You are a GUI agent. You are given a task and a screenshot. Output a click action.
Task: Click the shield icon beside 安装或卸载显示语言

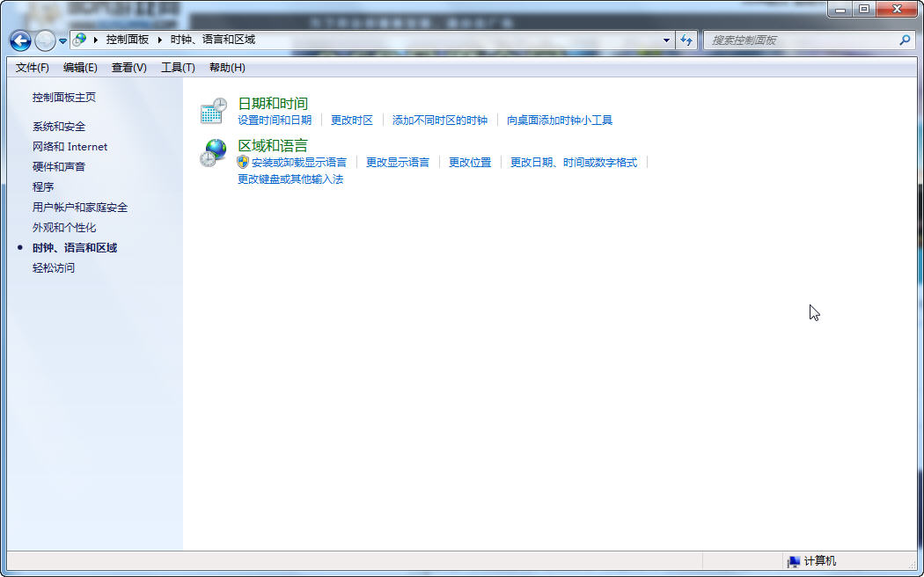point(243,162)
